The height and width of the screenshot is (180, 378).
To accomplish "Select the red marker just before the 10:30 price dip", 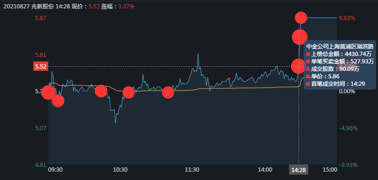I will 101,91.
